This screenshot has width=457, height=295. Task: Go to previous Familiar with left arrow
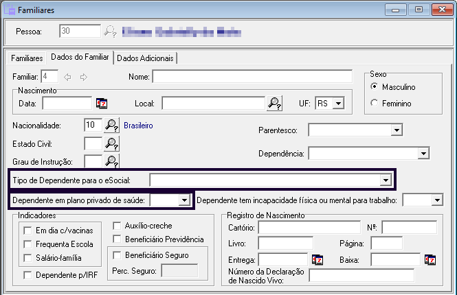67,77
